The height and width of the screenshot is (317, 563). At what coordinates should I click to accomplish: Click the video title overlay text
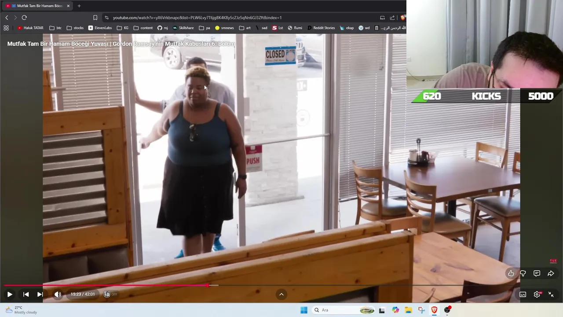point(121,44)
